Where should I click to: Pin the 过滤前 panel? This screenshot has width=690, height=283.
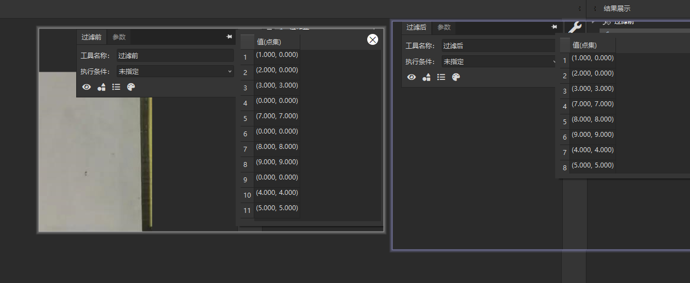229,37
